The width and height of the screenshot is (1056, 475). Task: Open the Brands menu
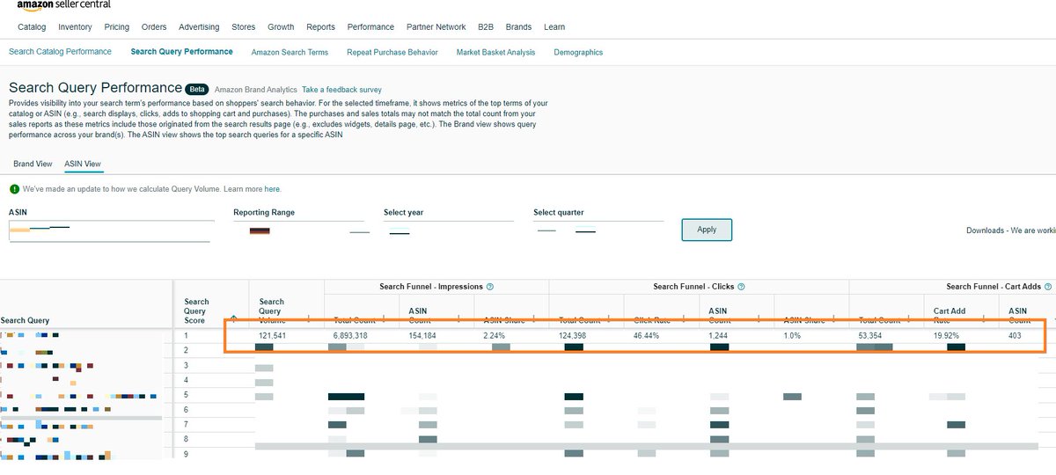[x=519, y=27]
